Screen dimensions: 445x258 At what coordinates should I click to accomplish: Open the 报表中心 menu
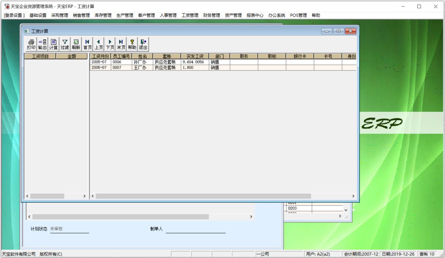point(255,15)
